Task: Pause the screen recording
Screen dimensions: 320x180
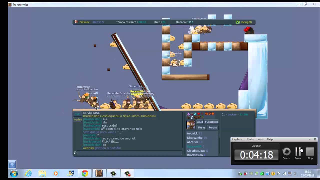Action: point(298,151)
